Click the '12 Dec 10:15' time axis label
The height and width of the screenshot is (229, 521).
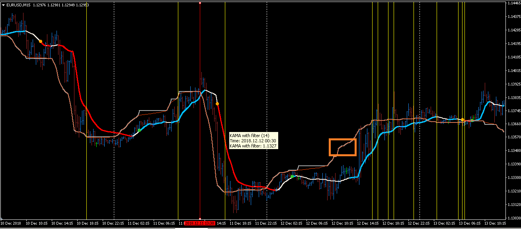click(x=343, y=223)
